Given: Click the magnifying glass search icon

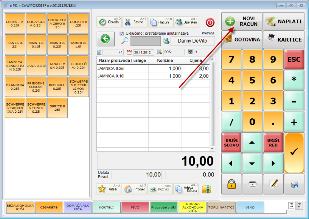Looking at the screenshot, I should 125,41.
